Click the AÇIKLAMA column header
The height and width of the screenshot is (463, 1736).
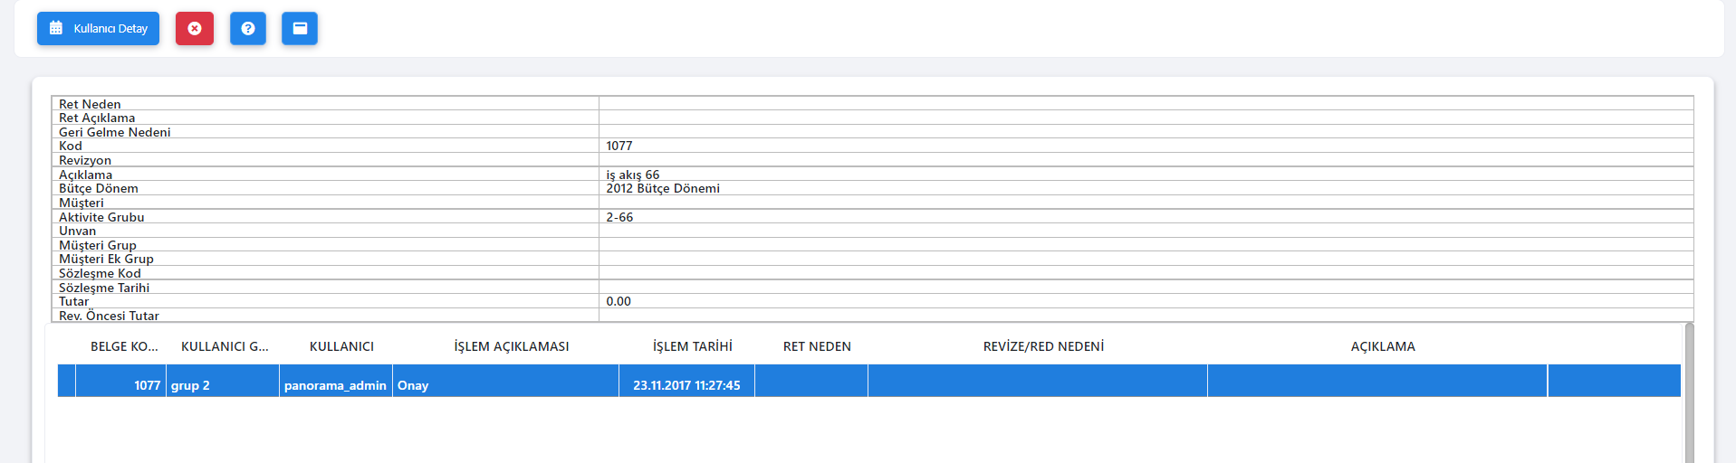pos(1383,346)
